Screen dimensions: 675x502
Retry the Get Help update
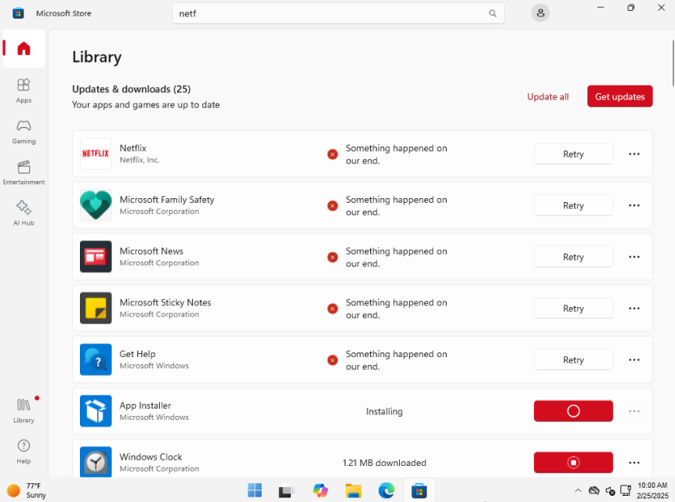tap(573, 359)
